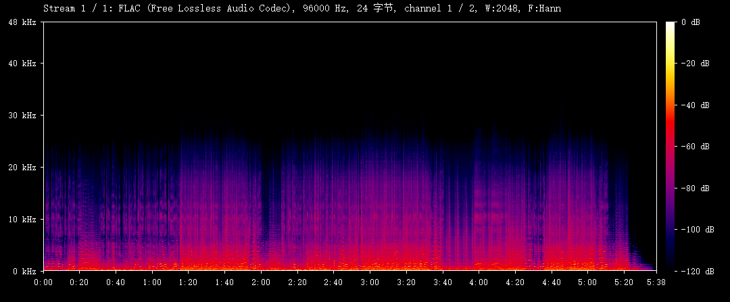The width and height of the screenshot is (730, 302).
Task: Click the dB color gradient bar
Action: point(670,146)
